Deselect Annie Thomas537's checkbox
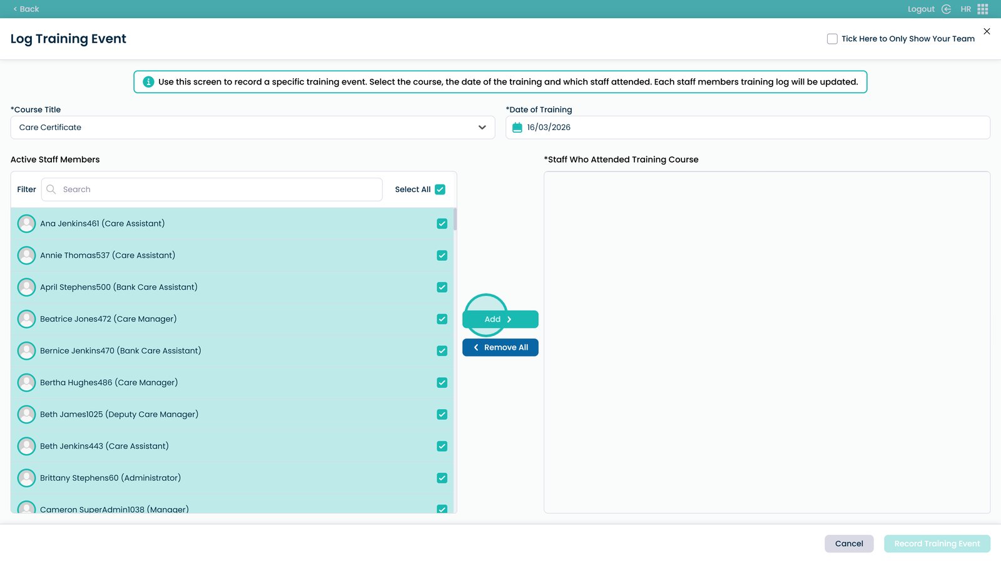 tap(442, 255)
